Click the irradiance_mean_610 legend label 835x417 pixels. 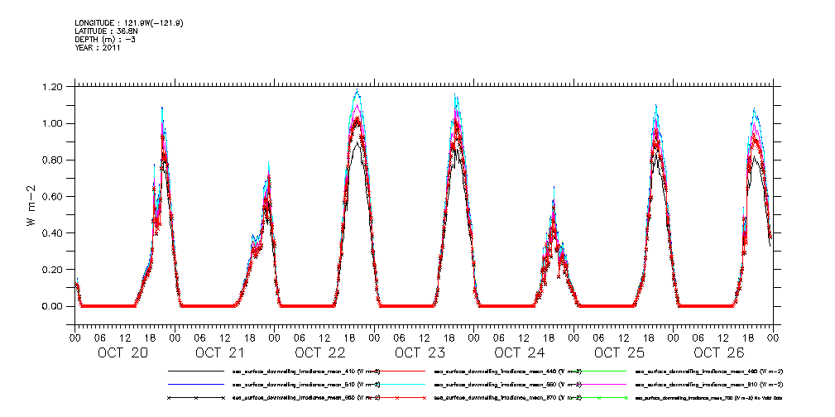pos(710,385)
